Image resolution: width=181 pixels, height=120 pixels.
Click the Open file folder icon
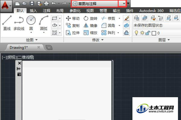pyautogui.click(x=25, y=4)
